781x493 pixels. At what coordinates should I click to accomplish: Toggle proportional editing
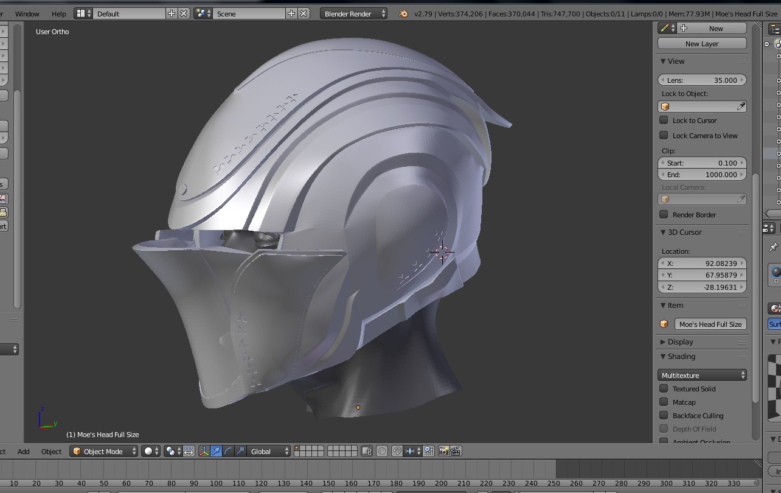(382, 452)
